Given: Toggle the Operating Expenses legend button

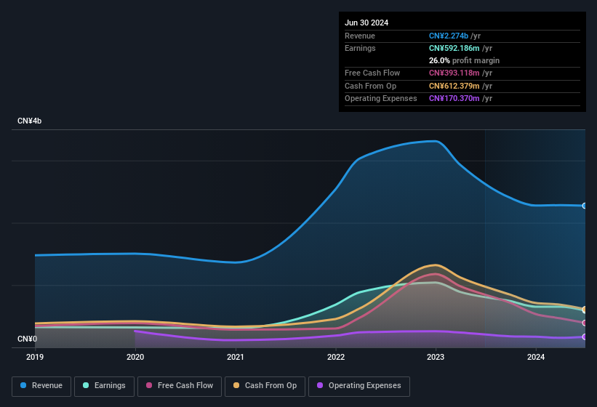Looking at the screenshot, I should coord(359,386).
